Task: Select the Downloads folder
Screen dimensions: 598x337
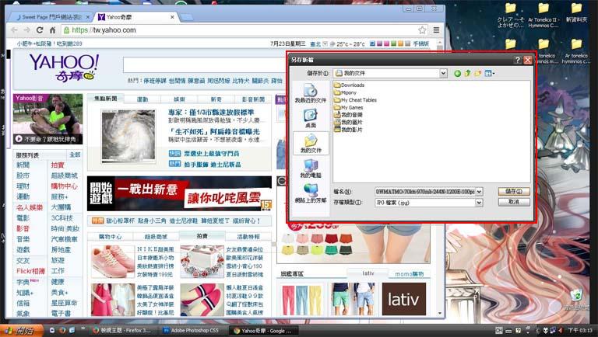Action: (x=349, y=85)
